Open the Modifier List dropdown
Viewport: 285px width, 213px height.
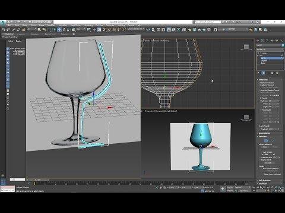click(x=270, y=49)
